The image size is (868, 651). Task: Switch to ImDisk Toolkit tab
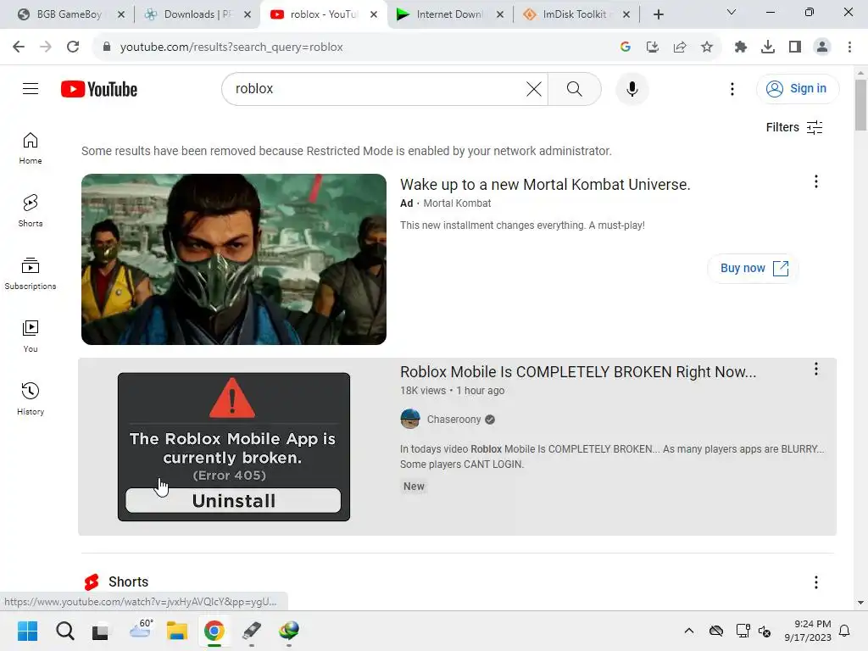(574, 14)
